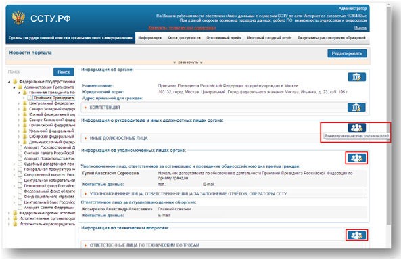
Task: Click the name 'Гулий Анастасия Сергеевна'
Action: [x=110, y=173]
